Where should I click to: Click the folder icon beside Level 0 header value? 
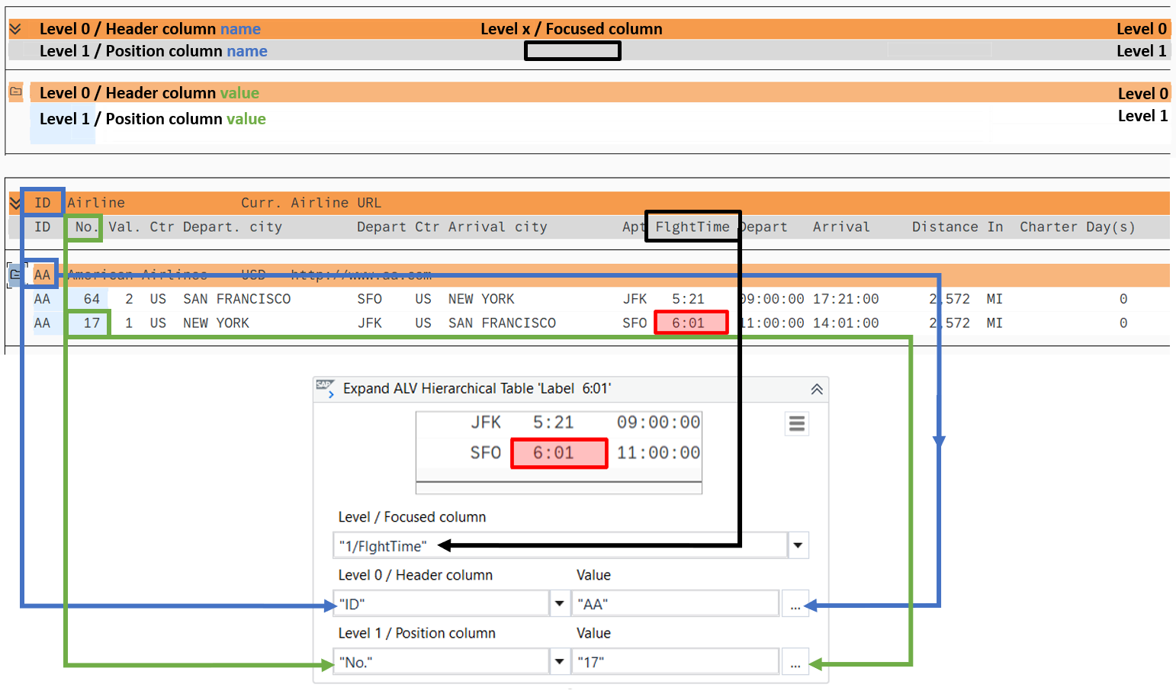pyautogui.click(x=15, y=92)
